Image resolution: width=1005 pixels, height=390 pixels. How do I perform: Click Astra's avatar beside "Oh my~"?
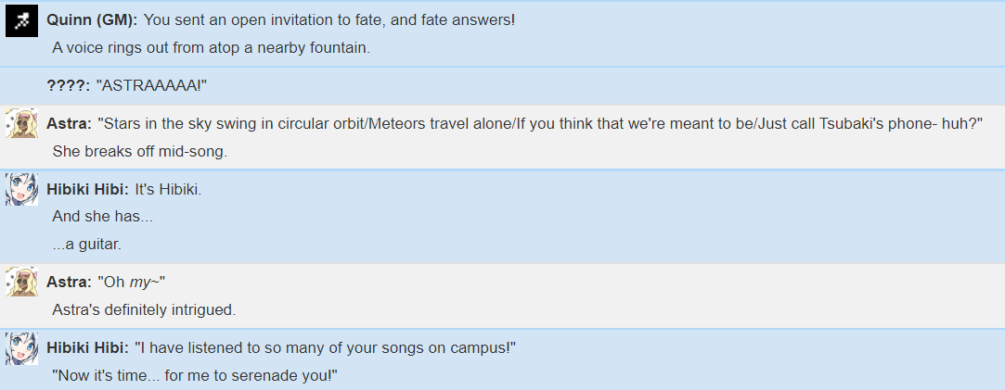(x=21, y=282)
